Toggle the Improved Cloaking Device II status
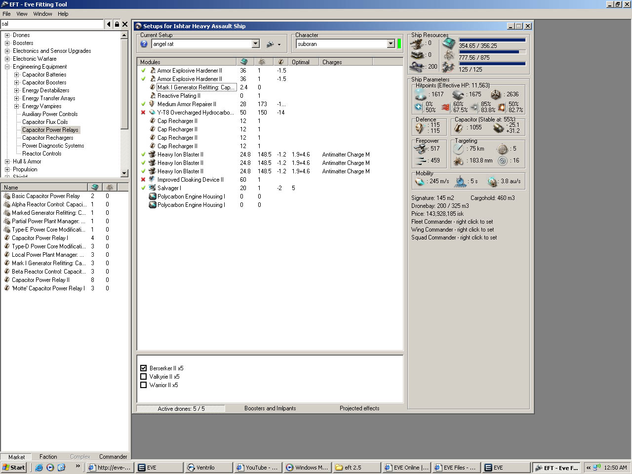 143,180
